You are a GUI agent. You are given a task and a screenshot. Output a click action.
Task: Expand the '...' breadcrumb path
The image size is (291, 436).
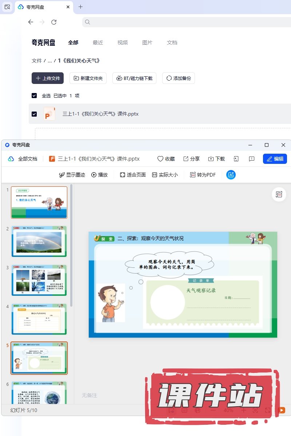pyautogui.click(x=50, y=61)
